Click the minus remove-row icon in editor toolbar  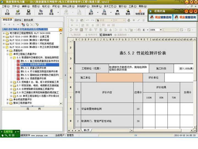77,25
